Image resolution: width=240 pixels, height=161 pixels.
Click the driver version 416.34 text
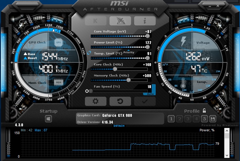click(x=107, y=122)
